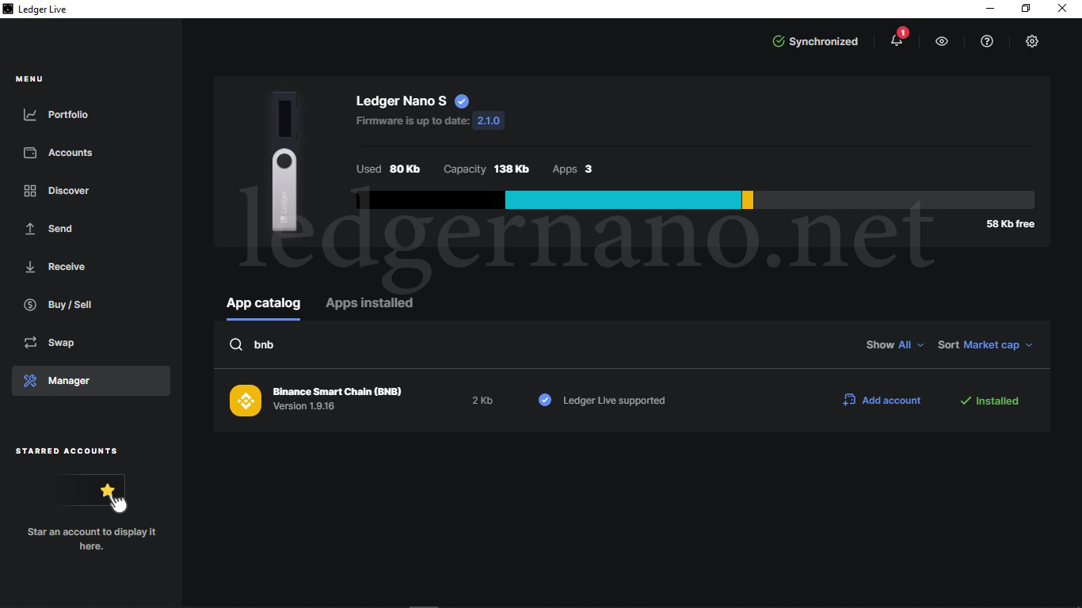Click the Swap arrows icon
Image resolution: width=1082 pixels, height=608 pixels.
(30, 343)
